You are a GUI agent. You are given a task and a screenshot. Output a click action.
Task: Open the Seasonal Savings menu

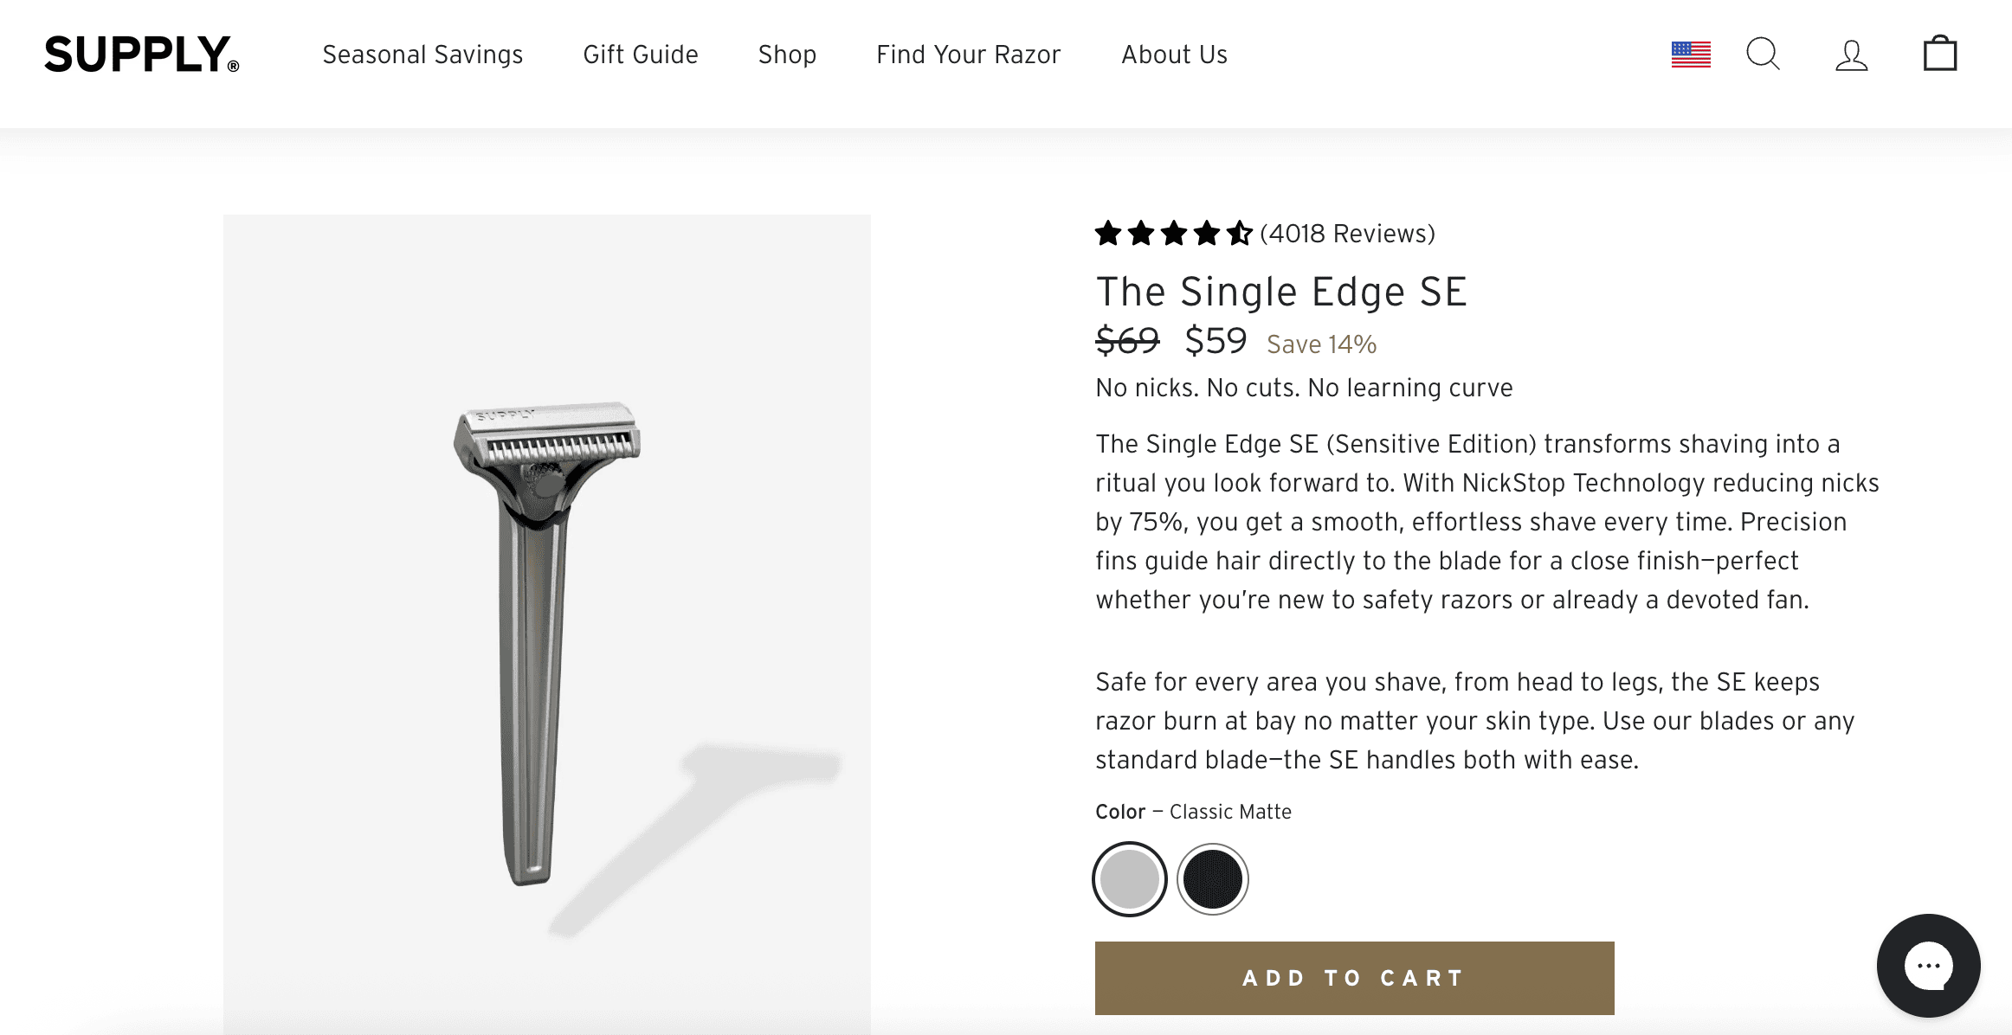point(422,55)
